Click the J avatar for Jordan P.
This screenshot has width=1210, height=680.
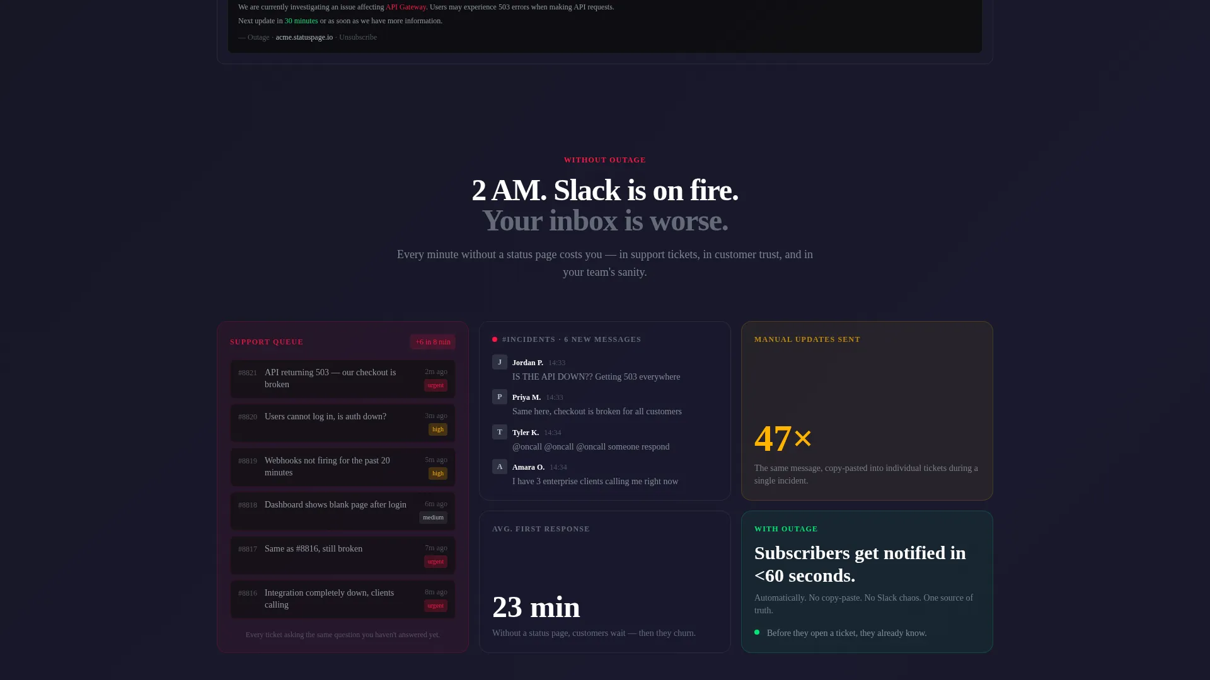(x=500, y=362)
